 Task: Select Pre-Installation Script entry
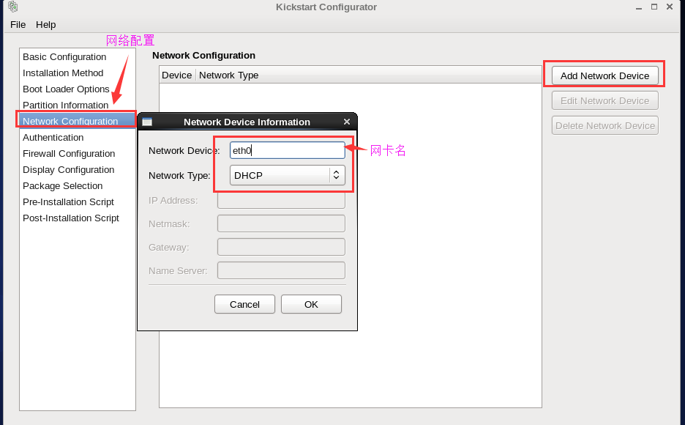78,202
